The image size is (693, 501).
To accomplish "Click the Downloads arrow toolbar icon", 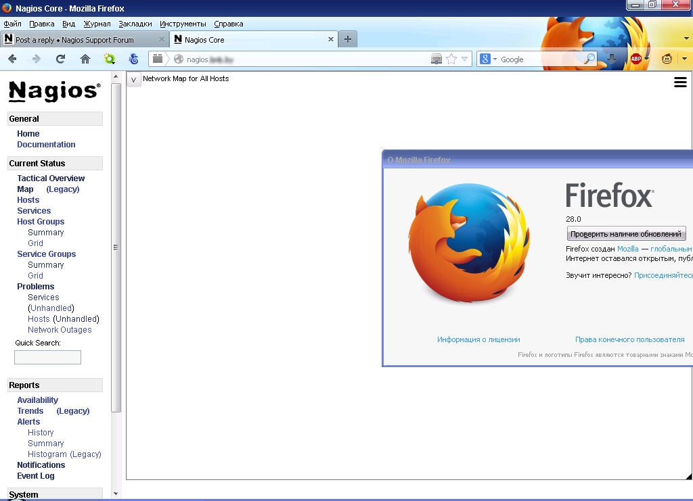I will point(612,59).
